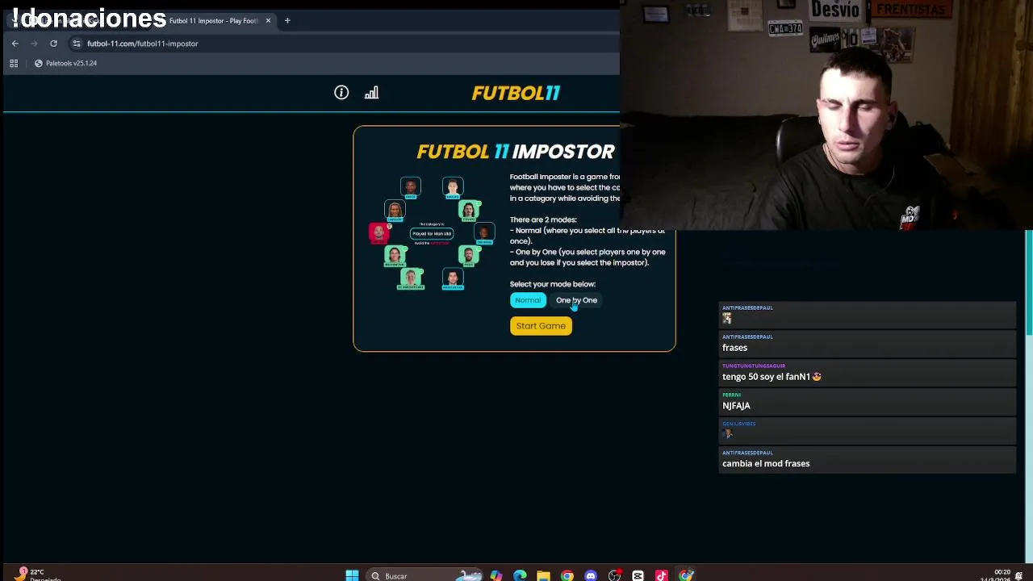Screen dimensions: 1033x581
Task: Click the page scrollbar beside the chat
Action: (x=1029, y=282)
